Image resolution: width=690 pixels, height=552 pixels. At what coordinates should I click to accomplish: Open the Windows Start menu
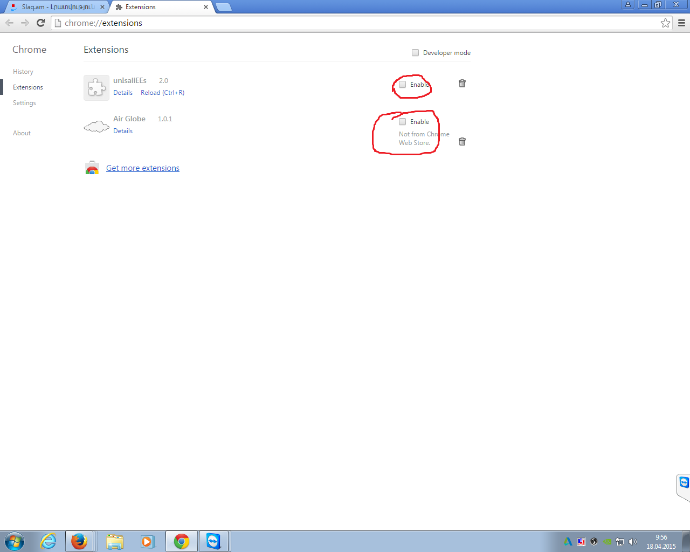15,541
